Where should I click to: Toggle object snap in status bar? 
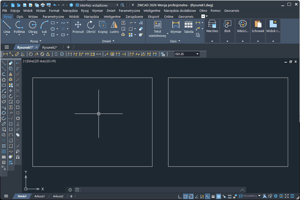pos(191,196)
